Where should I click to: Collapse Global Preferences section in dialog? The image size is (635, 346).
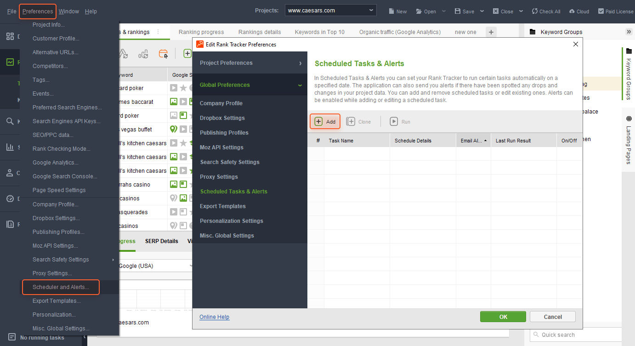point(250,85)
